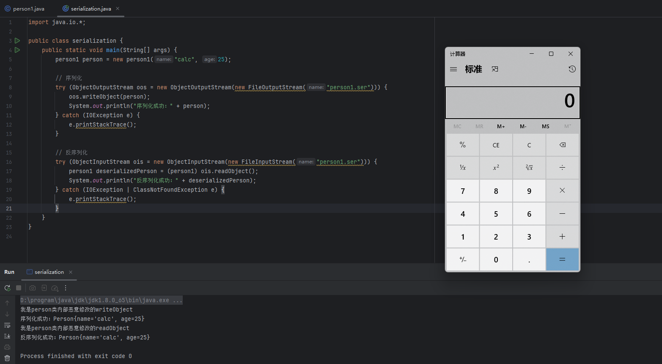Click the C clear button in Calculator
Screen dimensions: 662x364
[x=529, y=145]
